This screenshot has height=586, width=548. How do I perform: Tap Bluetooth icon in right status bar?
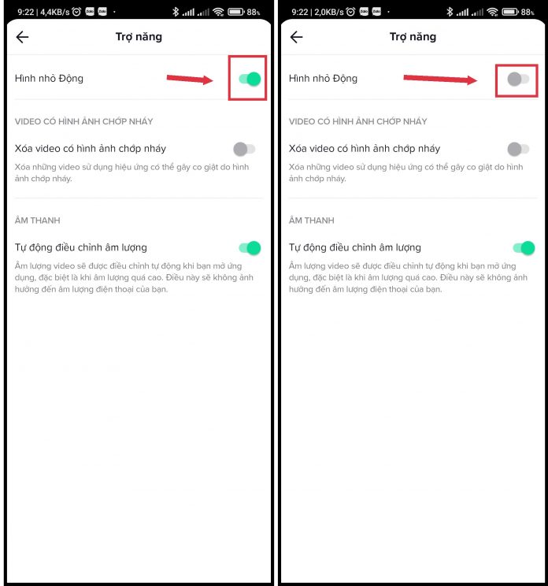[x=450, y=12]
